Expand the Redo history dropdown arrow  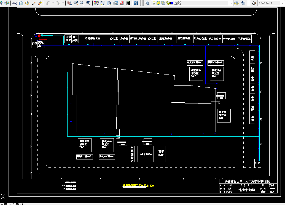pos(63,3)
